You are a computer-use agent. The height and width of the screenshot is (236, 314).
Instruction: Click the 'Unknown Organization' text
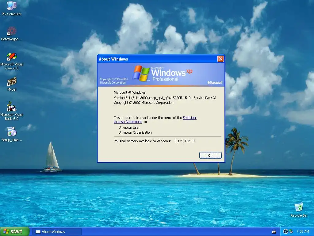click(135, 132)
